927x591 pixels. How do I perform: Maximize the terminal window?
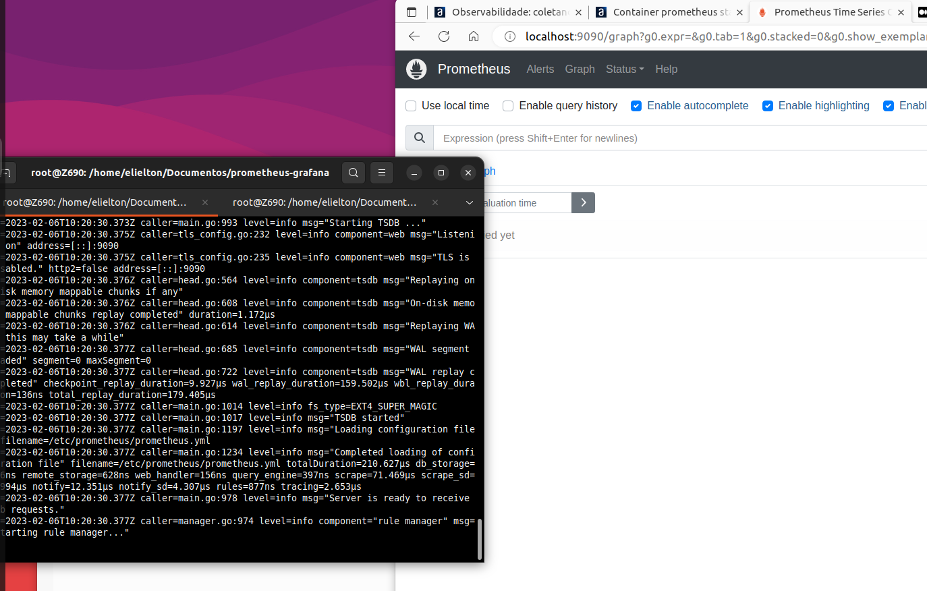click(441, 173)
